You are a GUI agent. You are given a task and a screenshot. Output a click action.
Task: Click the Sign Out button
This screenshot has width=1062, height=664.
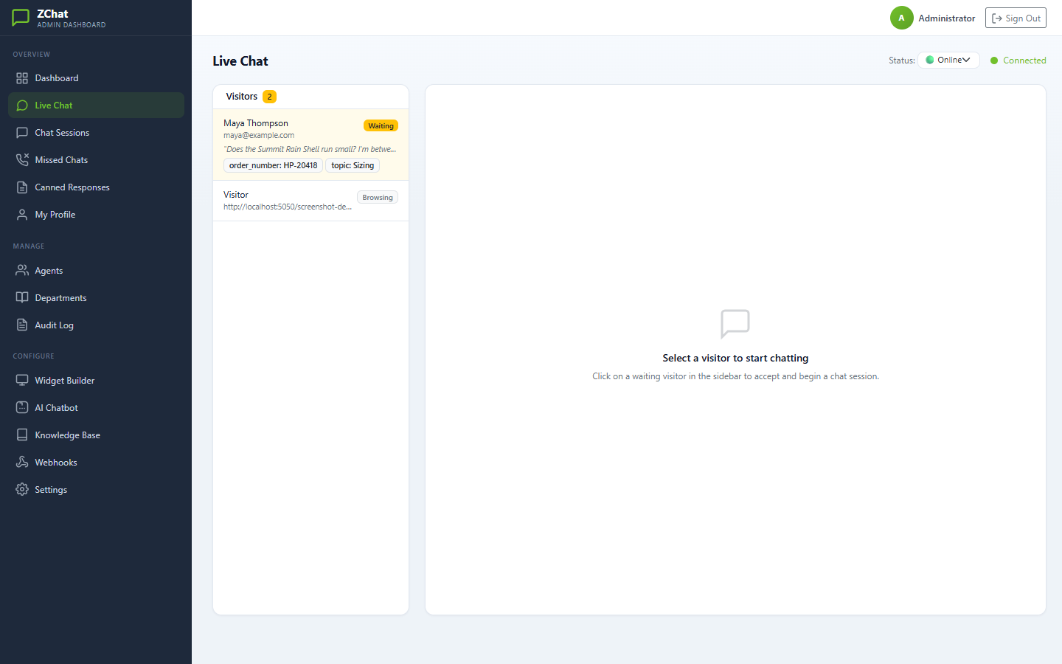coord(1016,18)
